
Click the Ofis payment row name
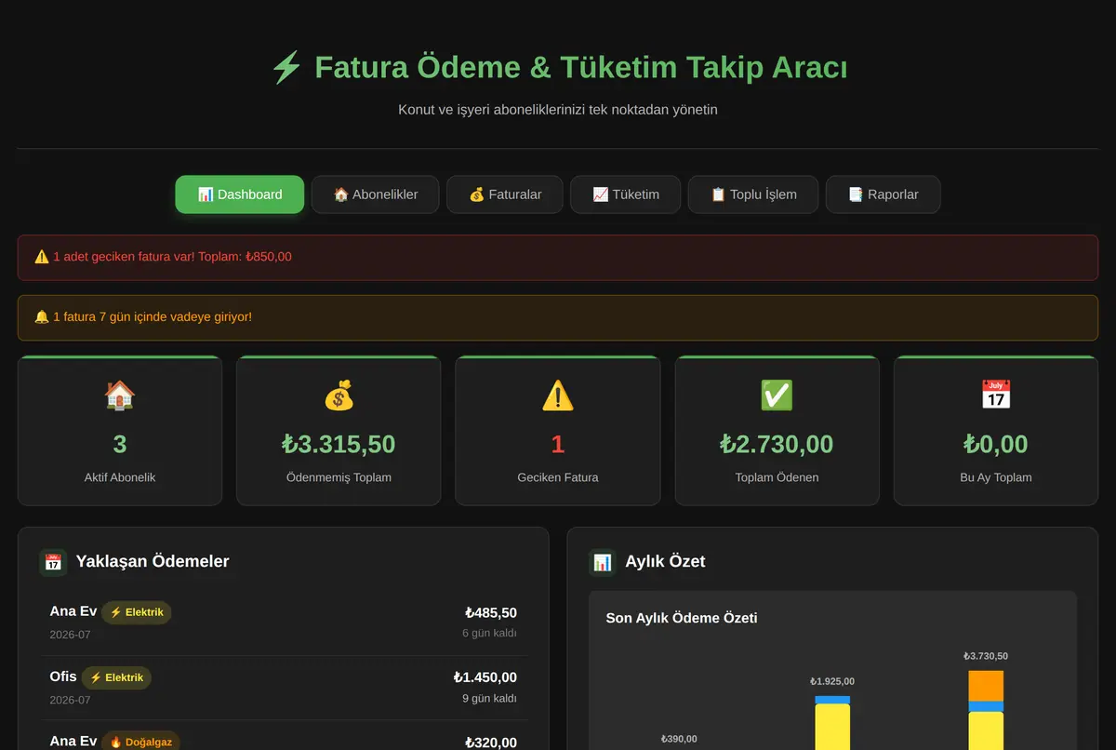click(63, 676)
